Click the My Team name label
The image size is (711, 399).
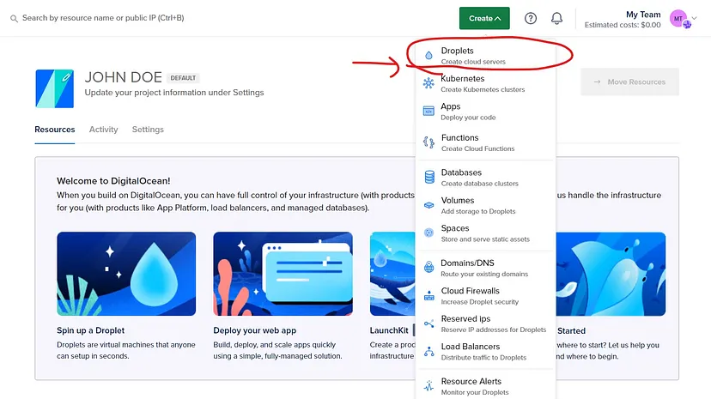point(643,15)
